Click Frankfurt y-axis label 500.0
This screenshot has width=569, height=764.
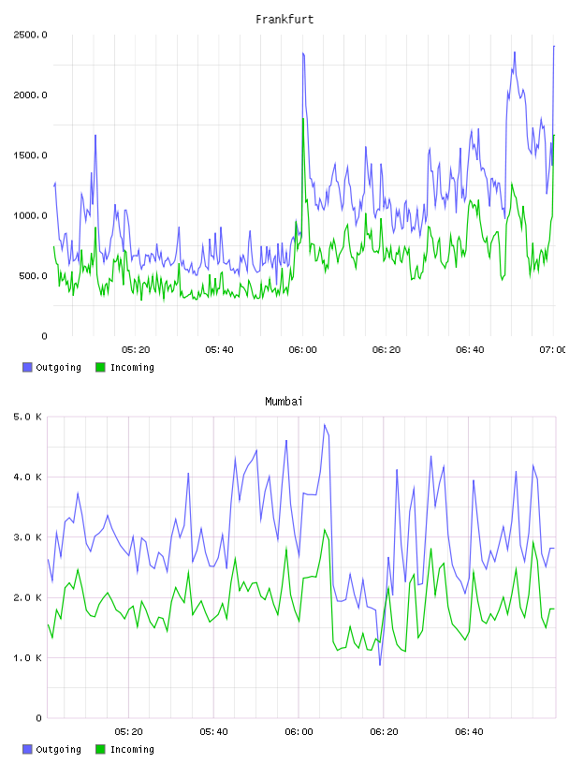tap(33, 276)
